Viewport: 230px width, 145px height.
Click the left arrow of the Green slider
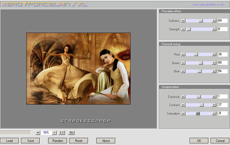[x=183, y=63]
